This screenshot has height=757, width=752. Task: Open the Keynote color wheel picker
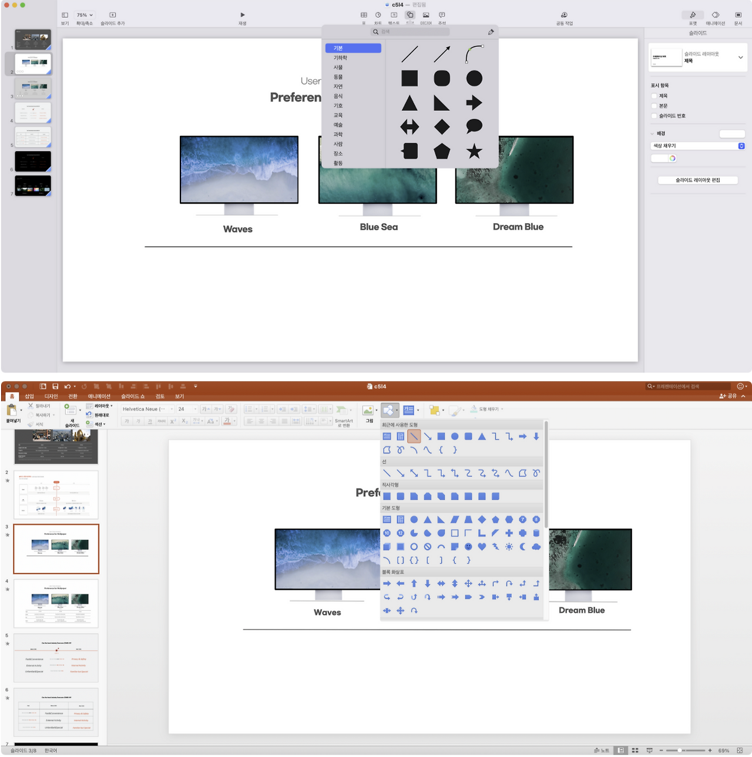point(672,159)
